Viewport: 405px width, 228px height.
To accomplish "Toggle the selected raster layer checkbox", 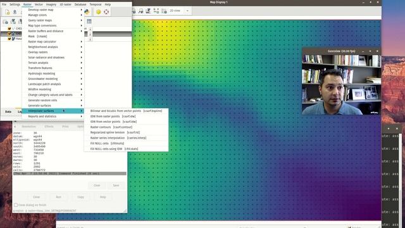I will click(9, 34).
